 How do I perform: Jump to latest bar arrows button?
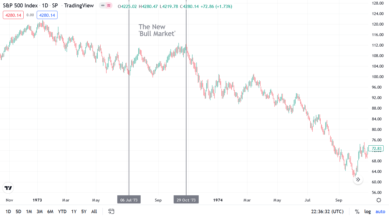[x=358, y=179]
